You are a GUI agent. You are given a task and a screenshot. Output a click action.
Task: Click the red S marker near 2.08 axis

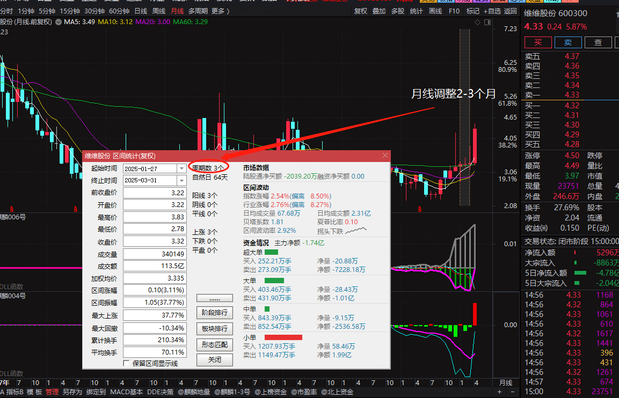(x=419, y=209)
